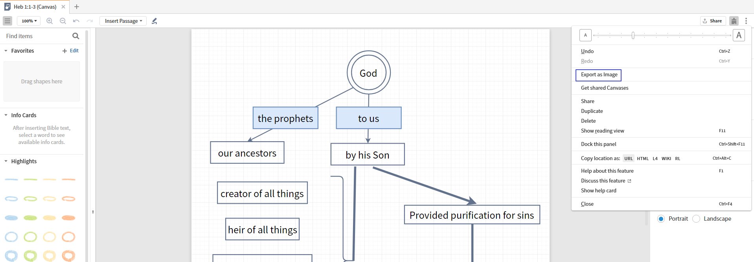The width and height of the screenshot is (754, 262).
Task: Open the 100% zoom level dropdown
Action: coord(29,21)
